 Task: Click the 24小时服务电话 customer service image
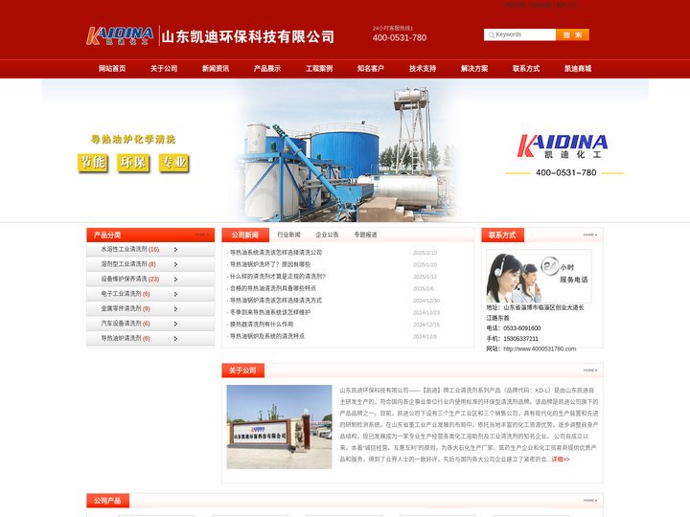(539, 276)
